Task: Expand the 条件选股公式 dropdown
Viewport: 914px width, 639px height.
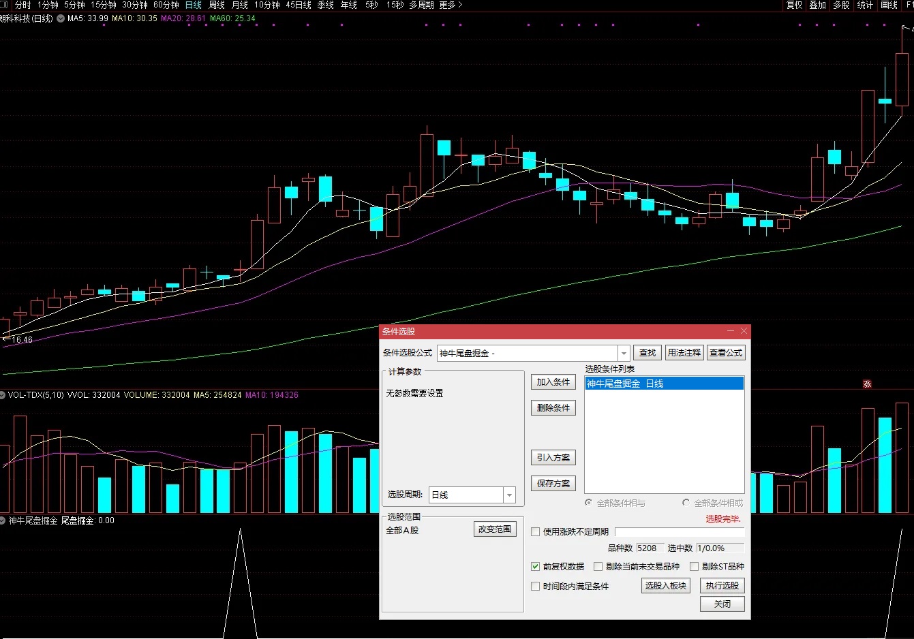Action: 624,354
